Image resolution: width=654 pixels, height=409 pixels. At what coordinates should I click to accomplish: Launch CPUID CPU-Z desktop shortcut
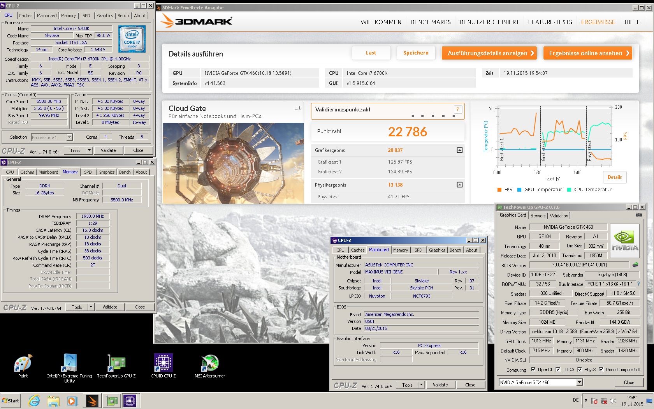click(x=163, y=366)
